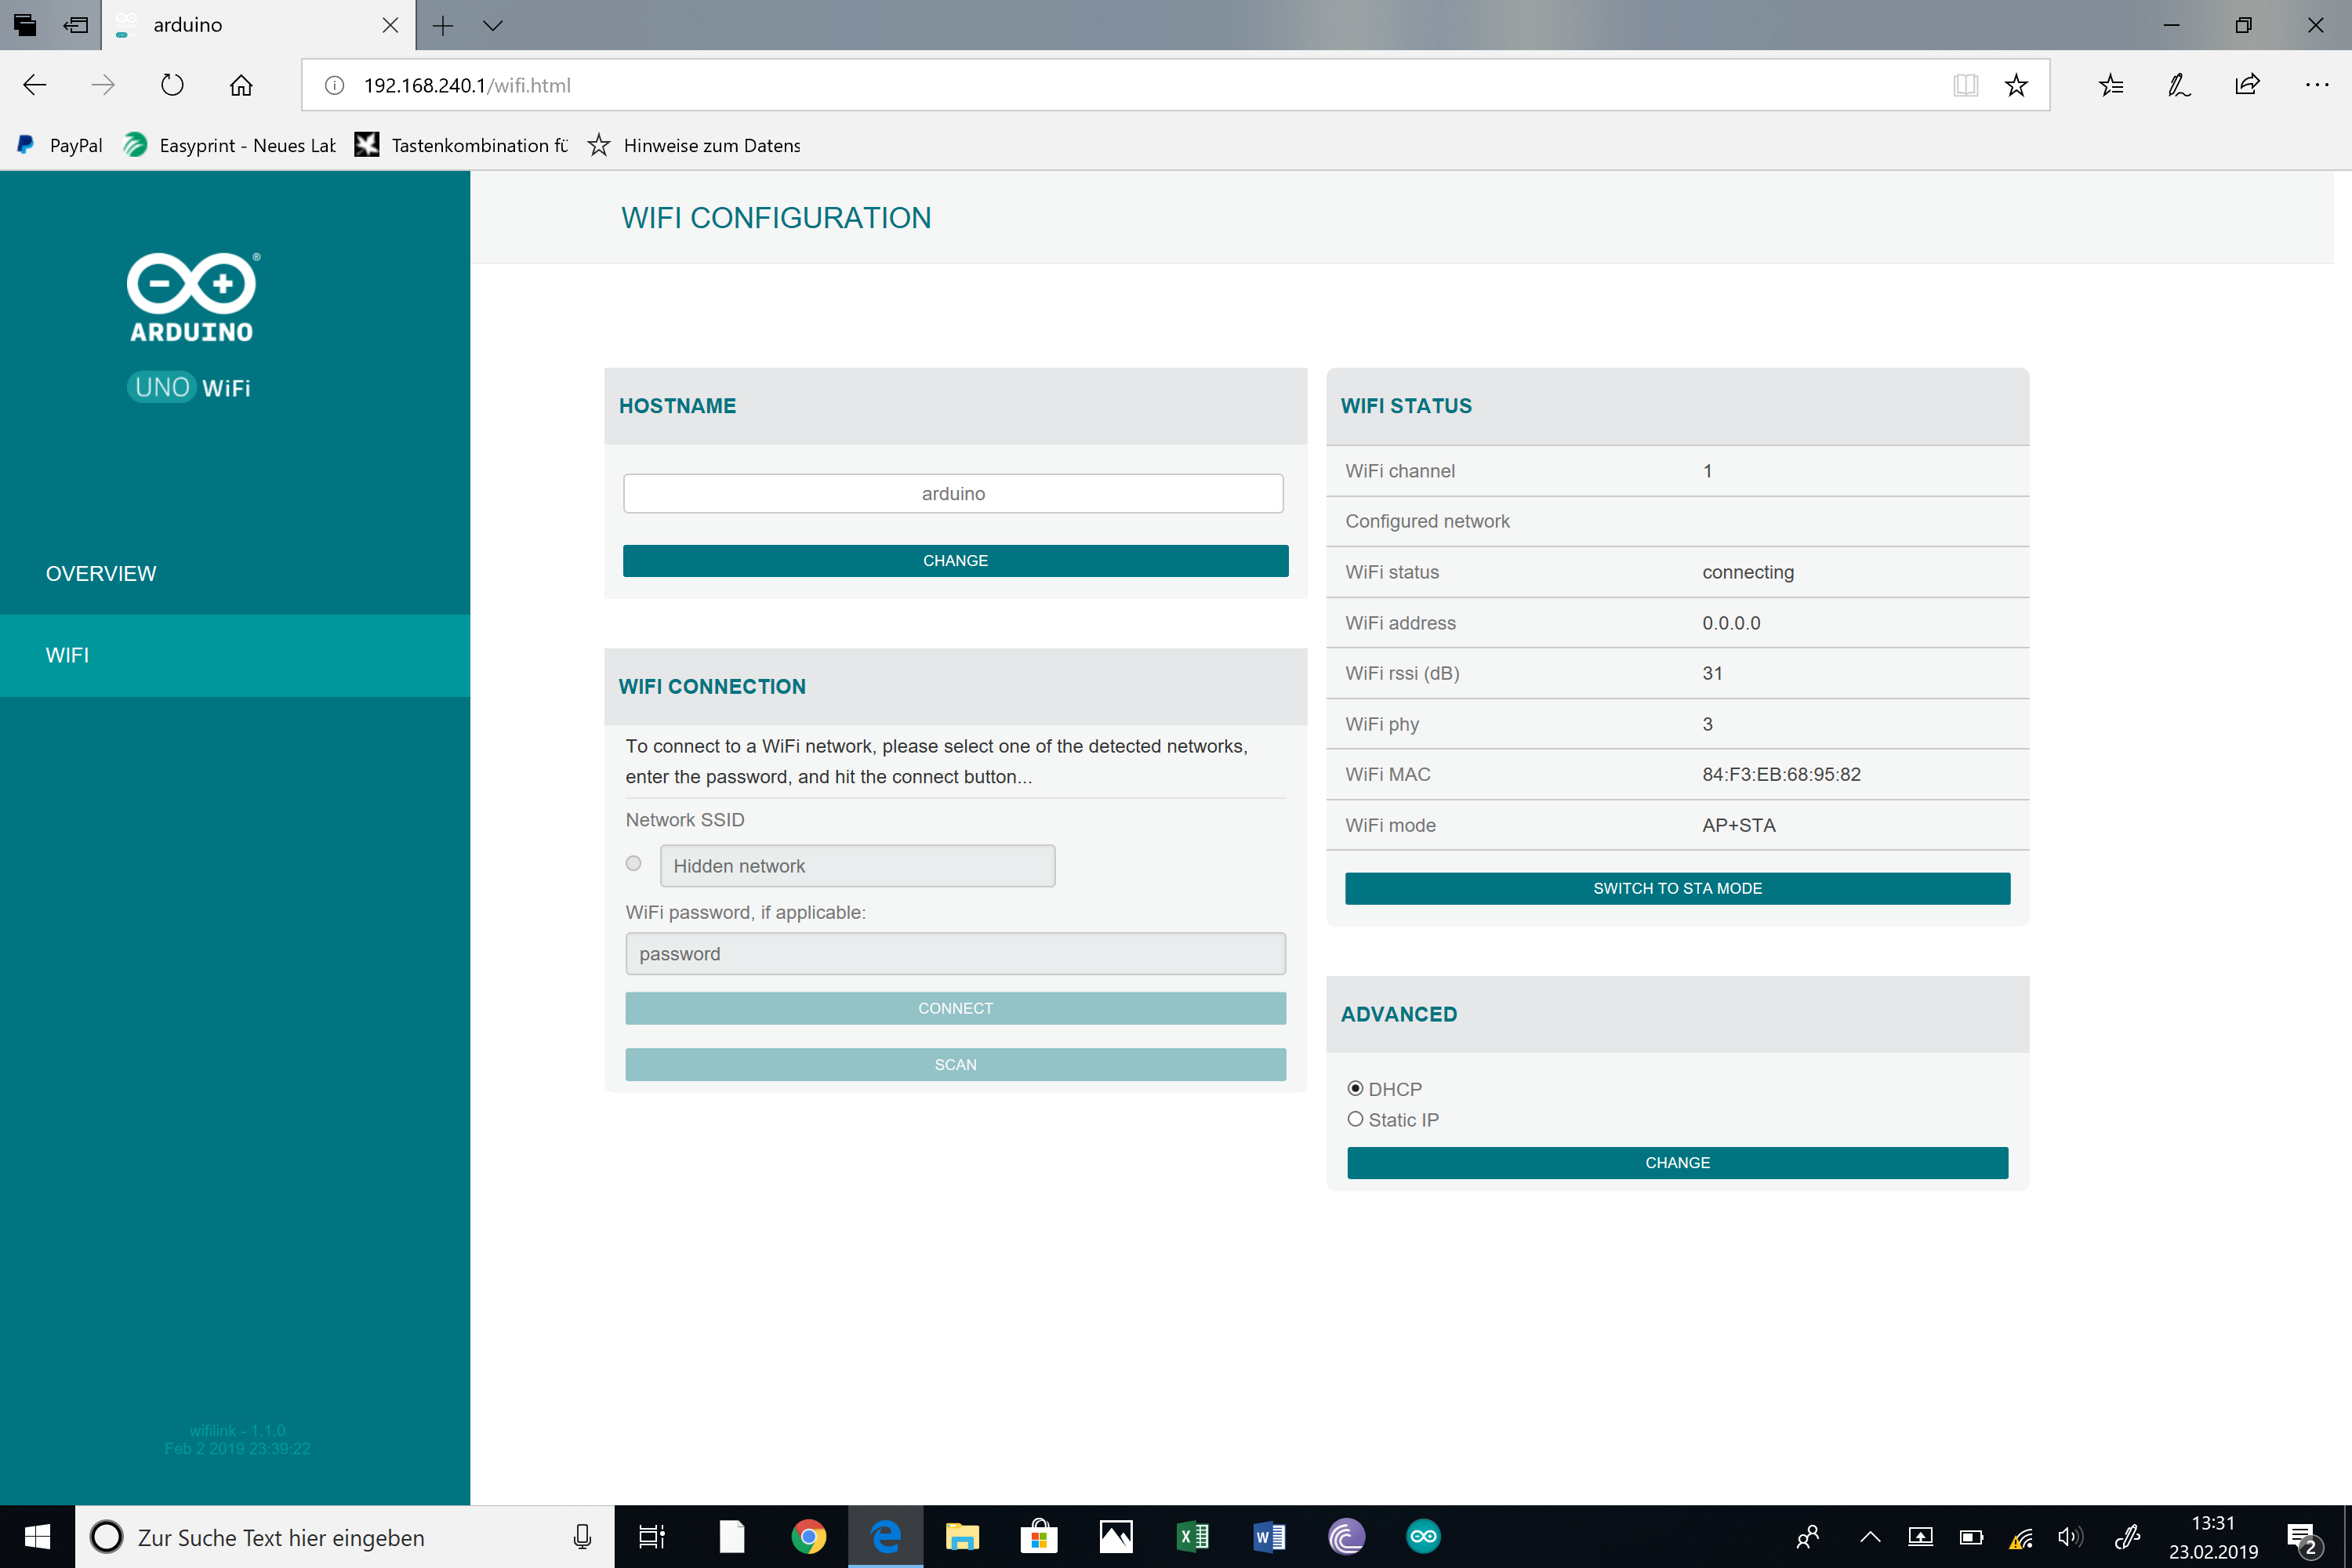Choose the Hidden network radio option
2352x1568 pixels.
(633, 863)
